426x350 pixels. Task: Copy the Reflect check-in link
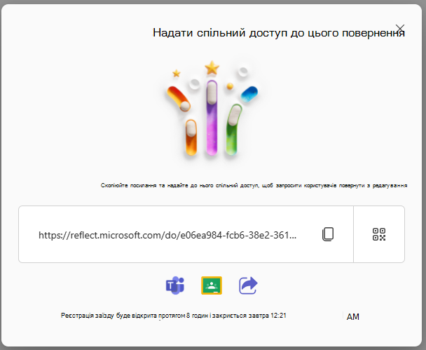click(x=328, y=234)
